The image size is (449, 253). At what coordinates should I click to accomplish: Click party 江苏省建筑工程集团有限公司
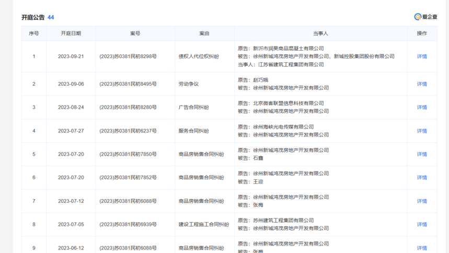tap(291, 64)
